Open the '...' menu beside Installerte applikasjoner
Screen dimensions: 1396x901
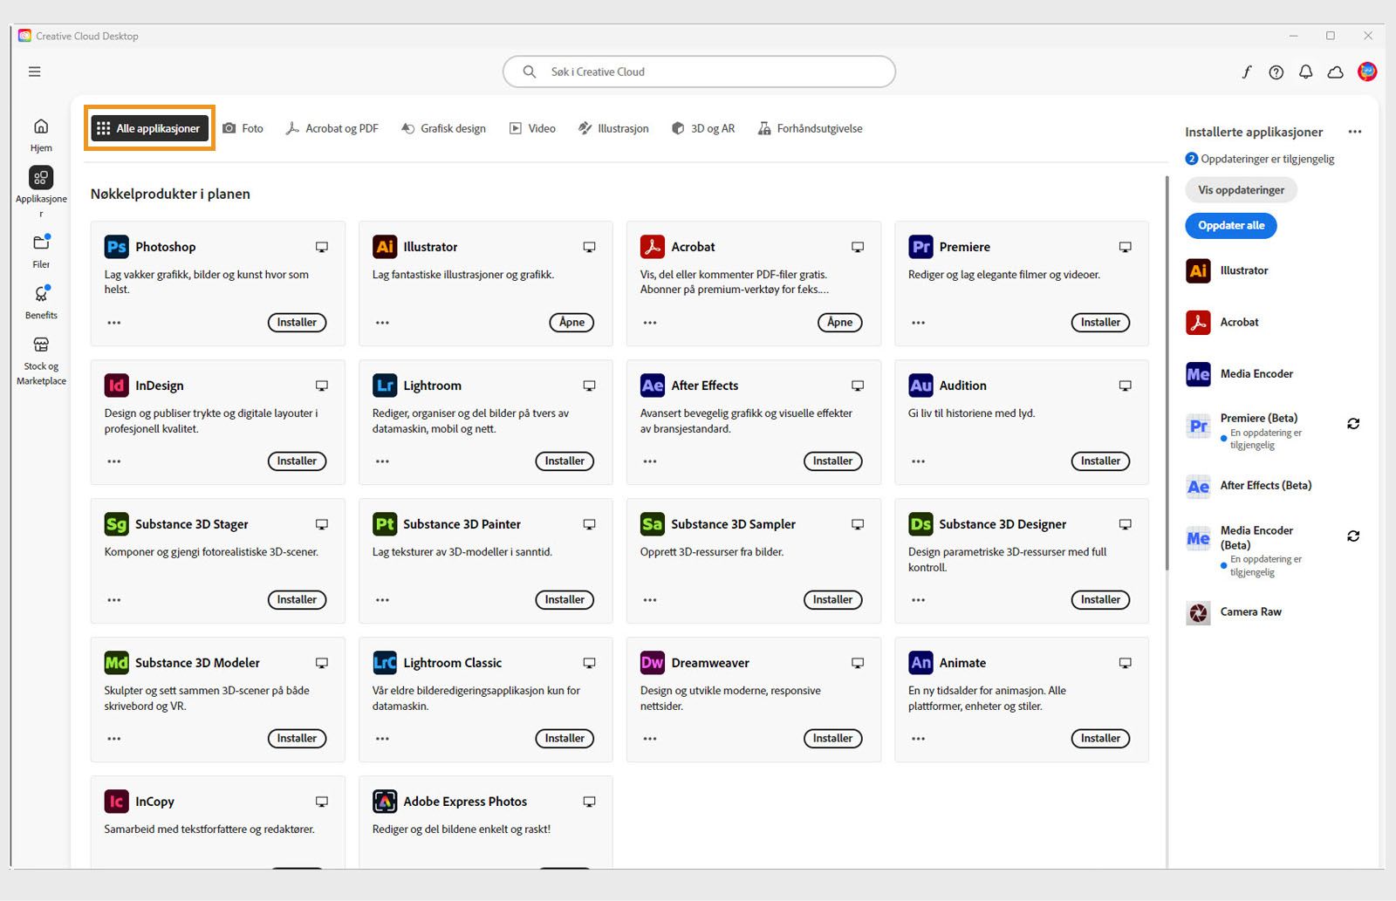(x=1355, y=131)
